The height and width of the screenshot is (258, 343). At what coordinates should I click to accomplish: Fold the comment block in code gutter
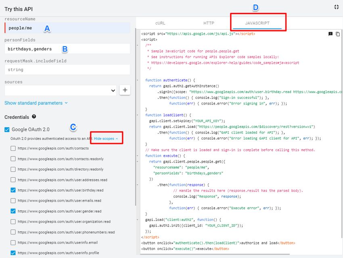138,45
